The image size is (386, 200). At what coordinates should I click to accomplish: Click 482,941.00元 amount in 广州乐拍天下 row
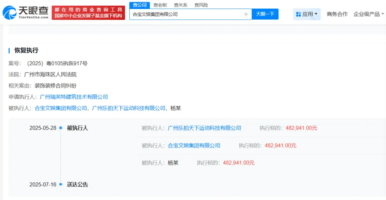tap(301, 128)
